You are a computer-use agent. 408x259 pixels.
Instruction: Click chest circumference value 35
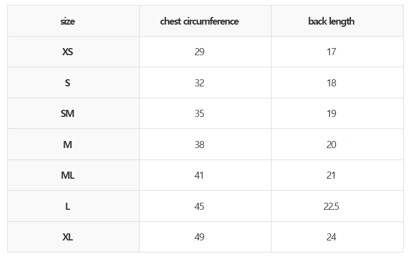click(x=199, y=114)
